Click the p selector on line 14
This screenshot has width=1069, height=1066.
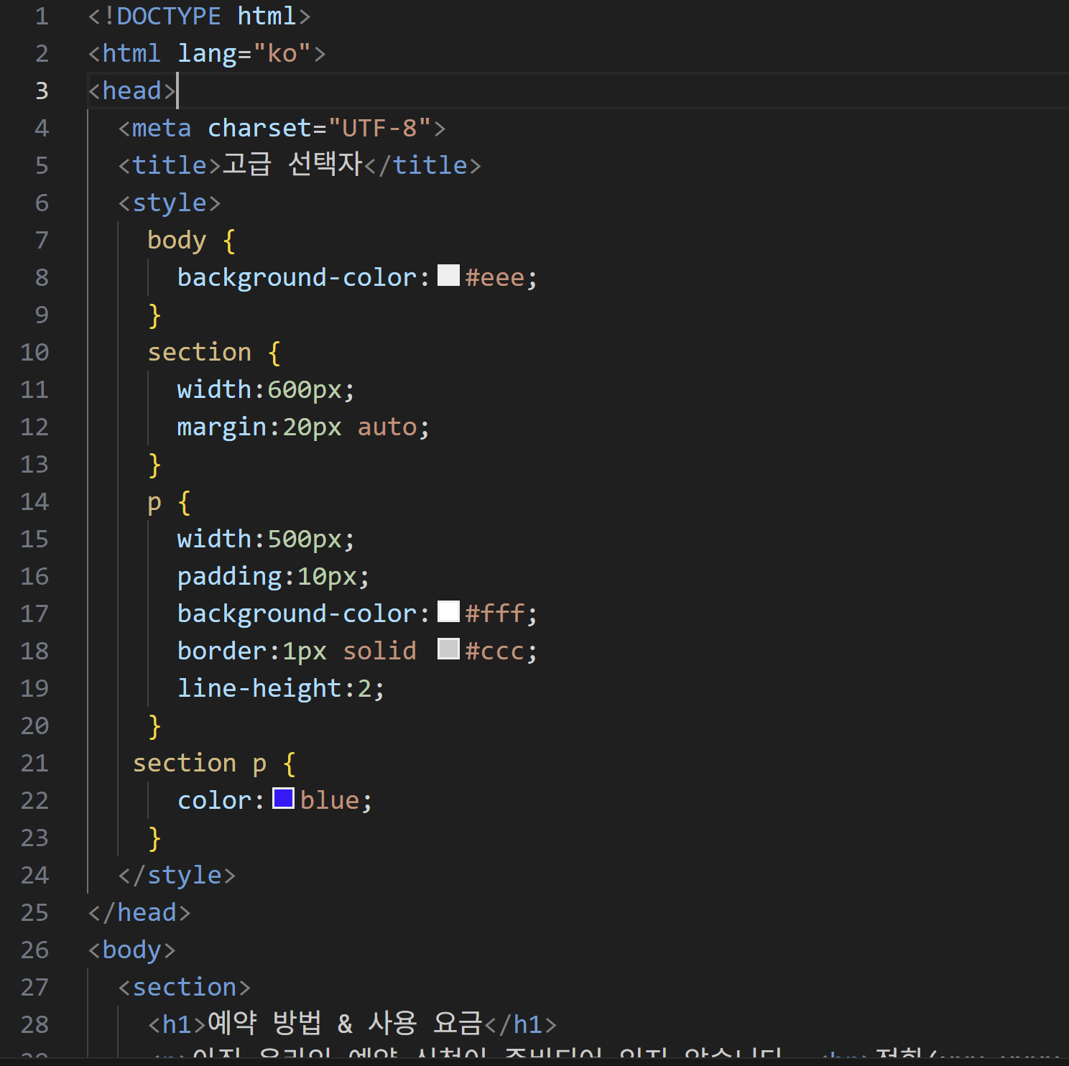(154, 503)
